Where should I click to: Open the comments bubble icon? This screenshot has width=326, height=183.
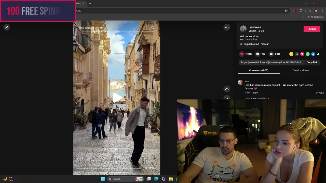tap(258, 54)
